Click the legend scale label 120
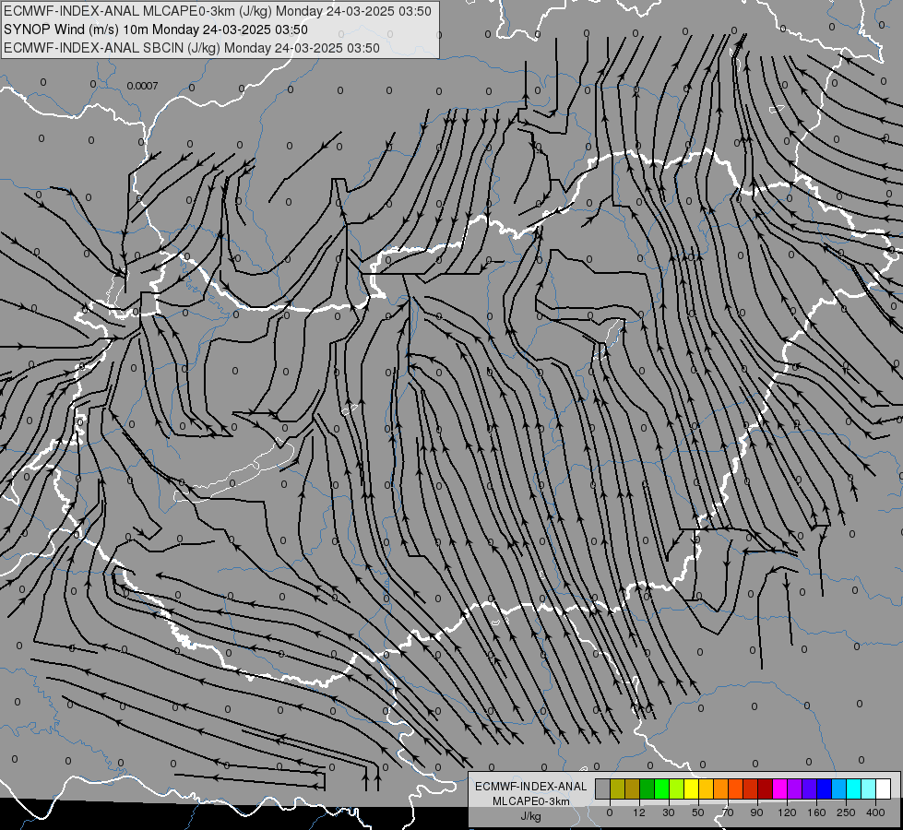Viewport: 903px width, 830px height. (x=788, y=812)
